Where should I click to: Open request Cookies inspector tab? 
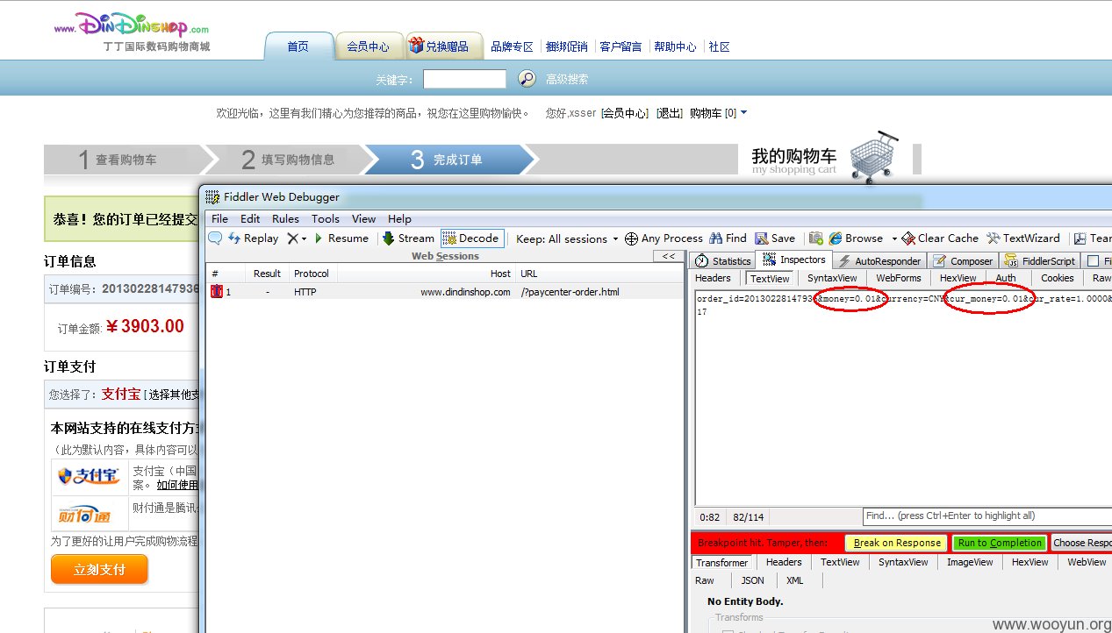coord(1057,278)
